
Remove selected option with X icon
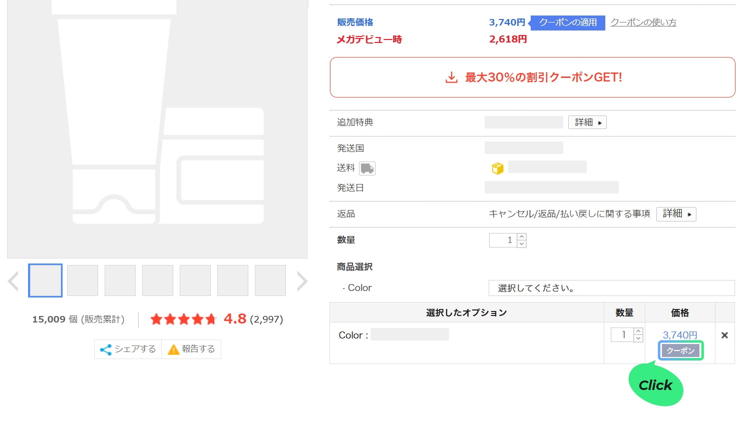point(724,335)
